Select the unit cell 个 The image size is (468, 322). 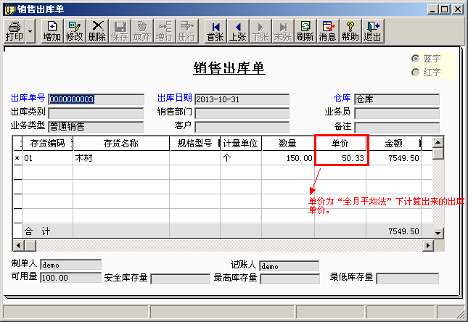pyautogui.click(x=241, y=158)
